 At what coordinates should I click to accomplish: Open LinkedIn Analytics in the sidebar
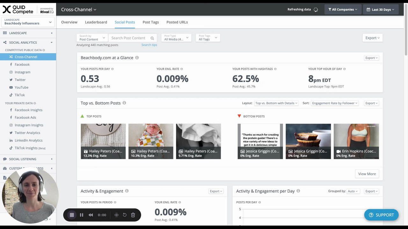click(28, 141)
